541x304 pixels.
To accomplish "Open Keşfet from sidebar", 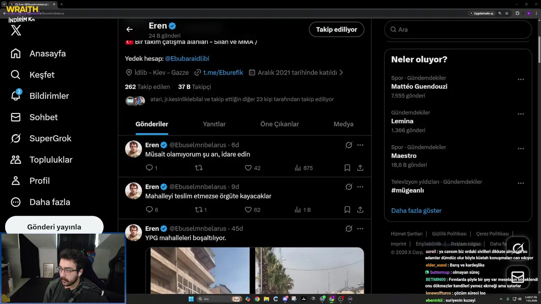I will (33, 75).
